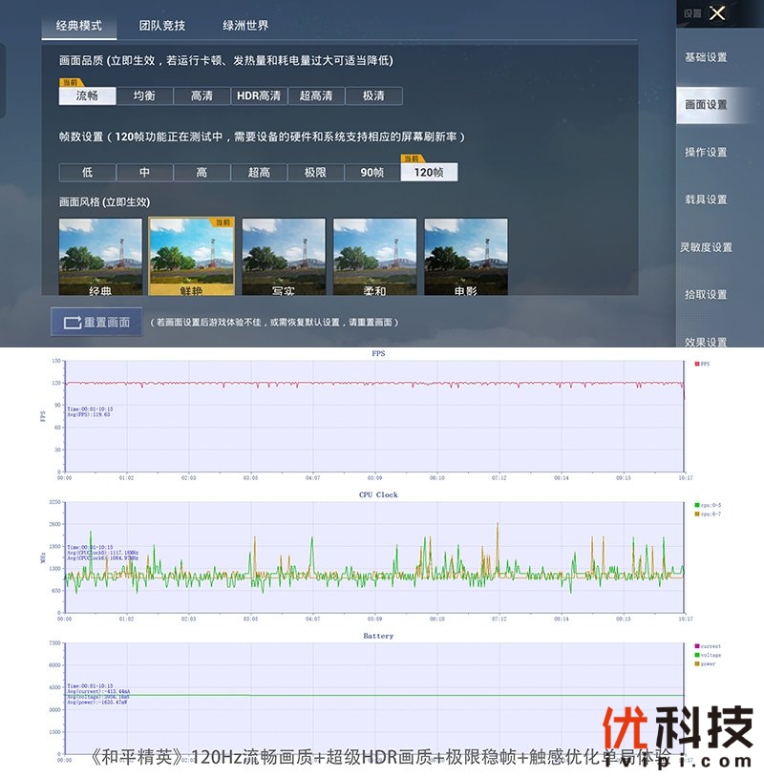Set graphics quality to 极清
This screenshot has height=777, width=764.
point(373,95)
